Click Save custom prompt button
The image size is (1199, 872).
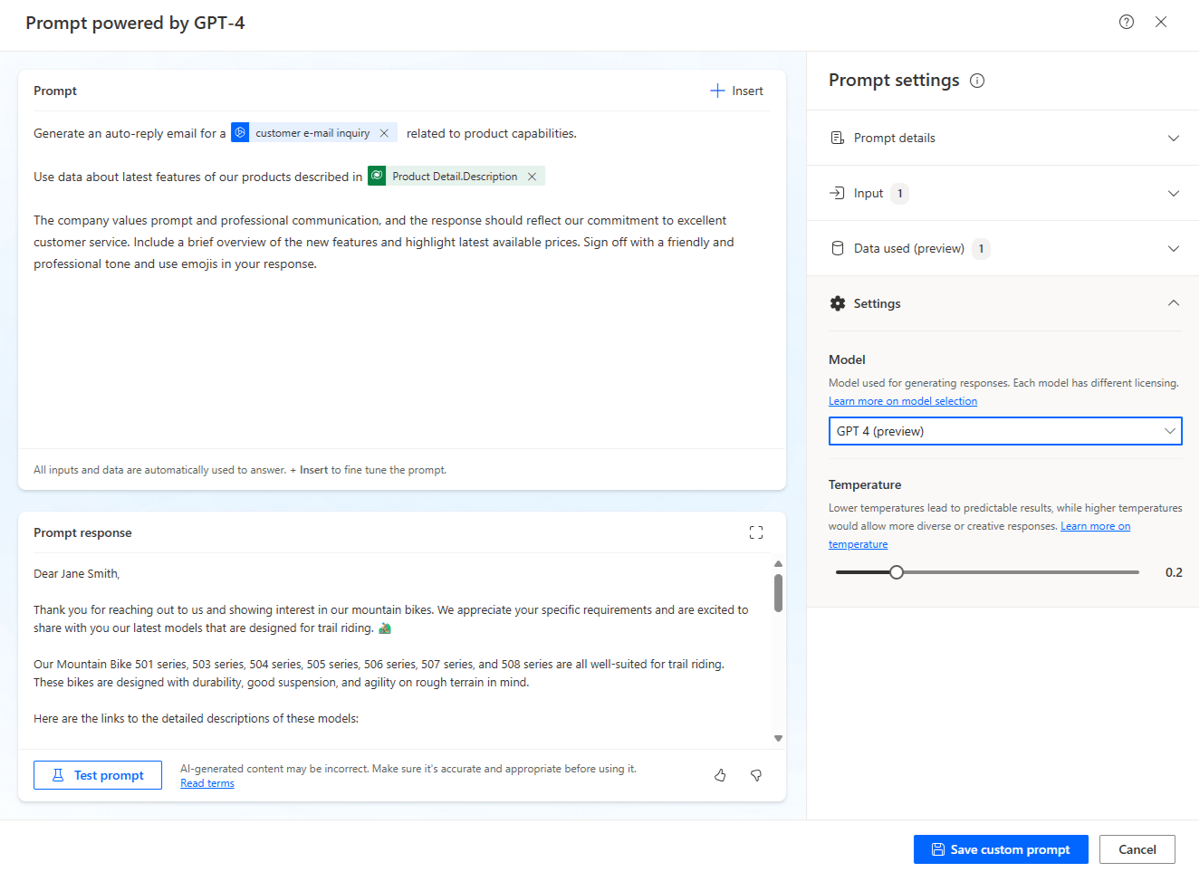(x=1001, y=849)
